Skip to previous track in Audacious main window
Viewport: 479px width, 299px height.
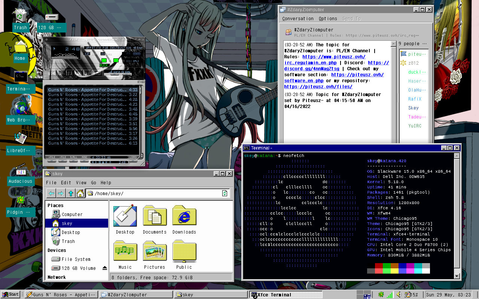[x=53, y=73]
